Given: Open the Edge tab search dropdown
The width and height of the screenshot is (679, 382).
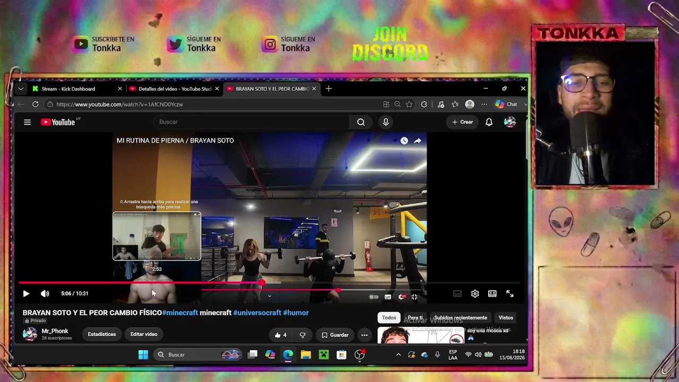Looking at the screenshot, I should (x=21, y=89).
